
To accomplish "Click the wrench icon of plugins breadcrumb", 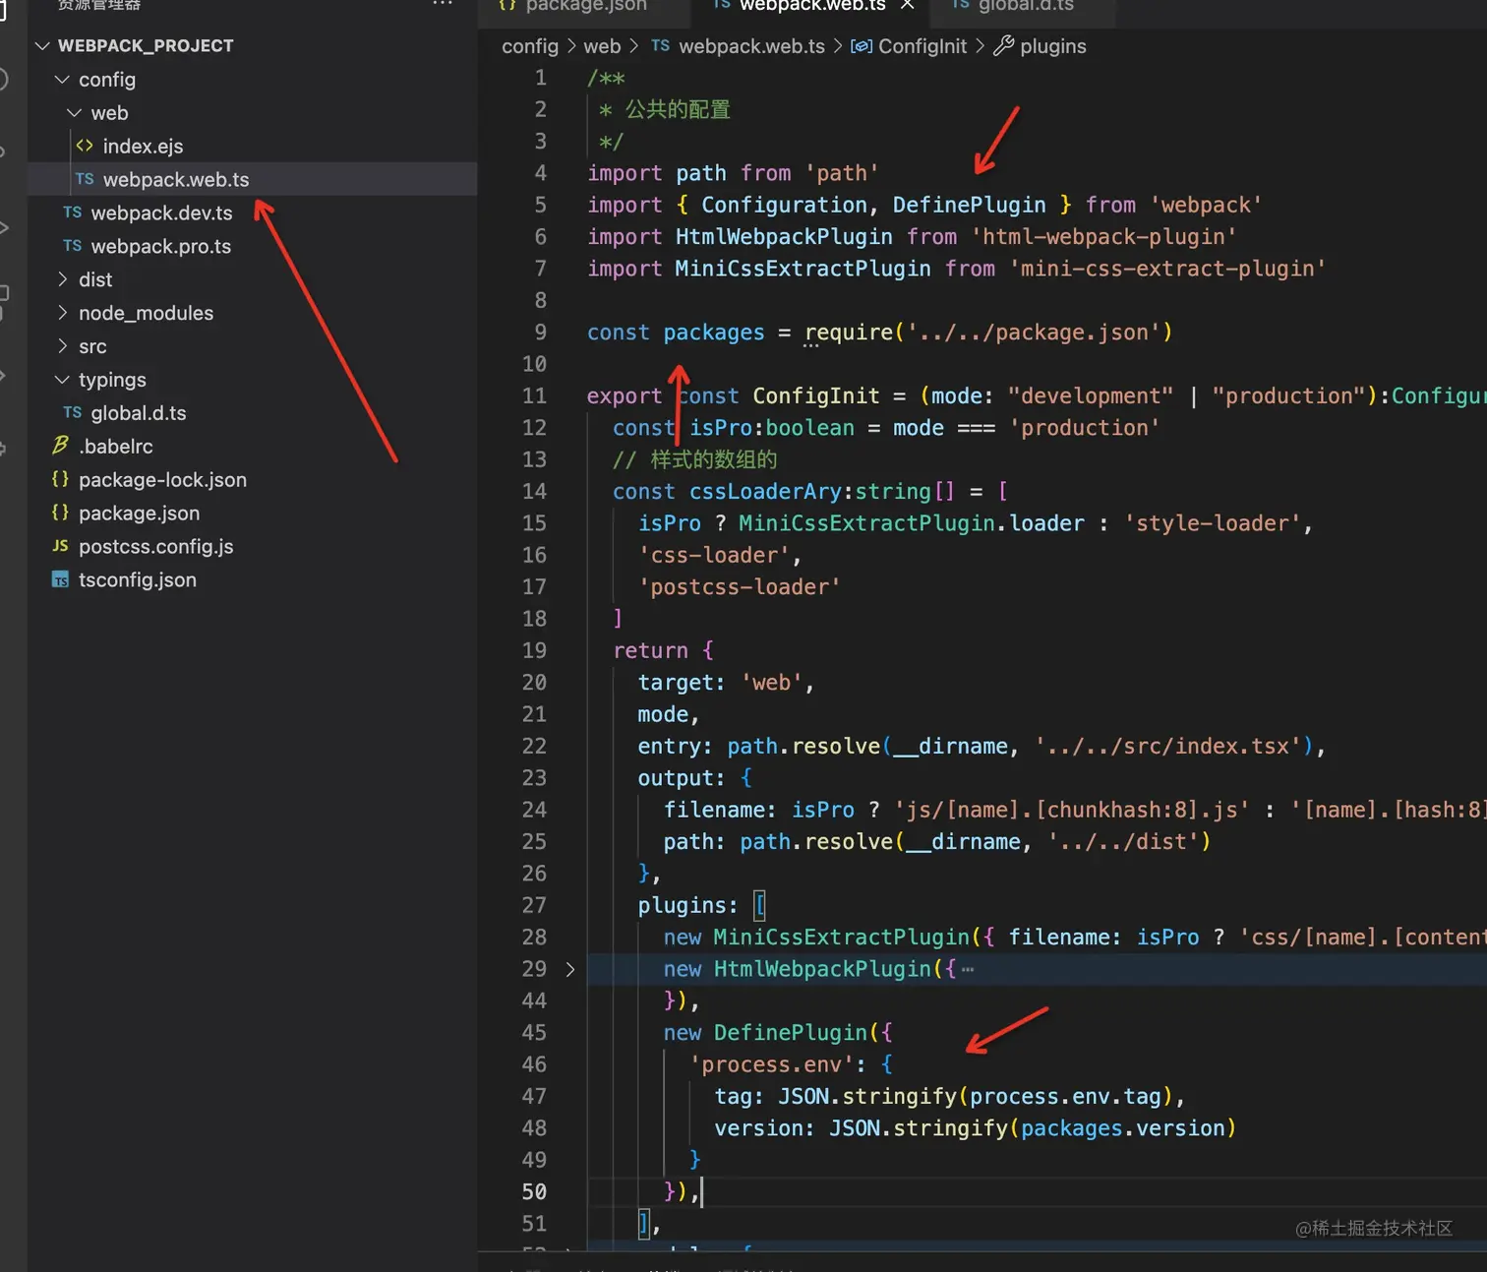I will pos(1004,45).
